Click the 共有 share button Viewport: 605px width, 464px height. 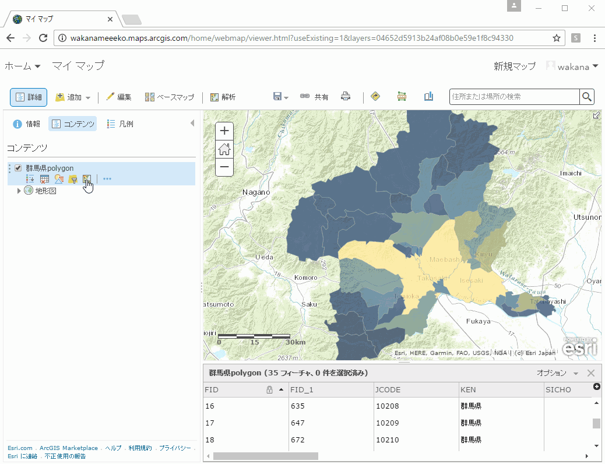pos(314,97)
